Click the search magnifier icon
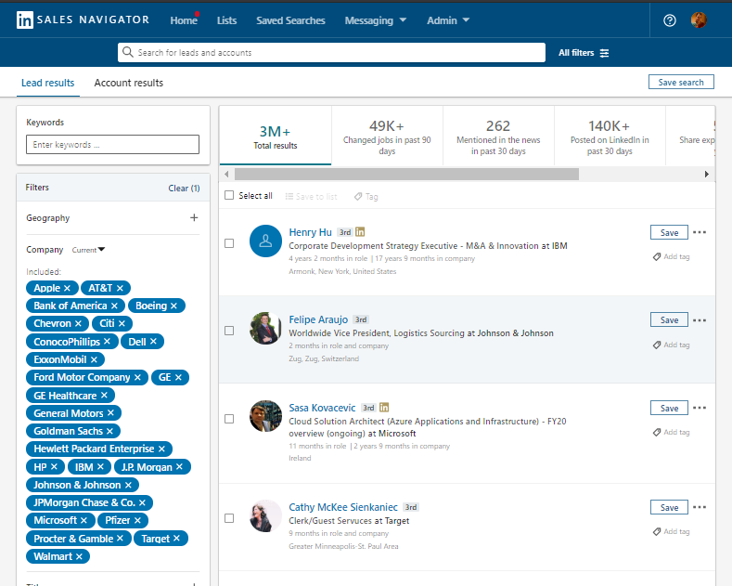 127,52
